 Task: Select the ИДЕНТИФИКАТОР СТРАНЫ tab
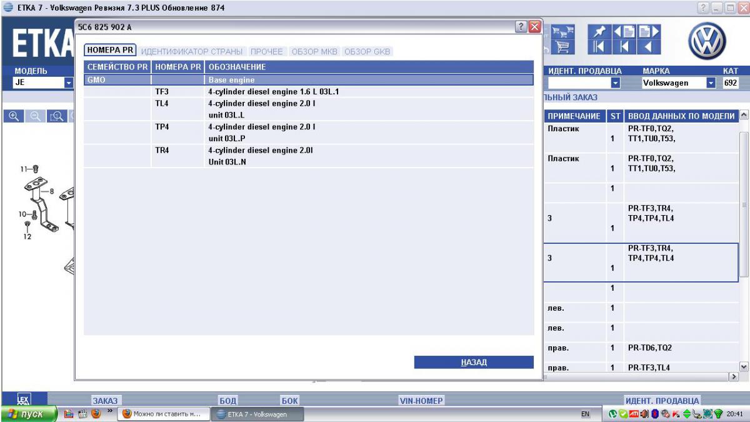point(192,51)
